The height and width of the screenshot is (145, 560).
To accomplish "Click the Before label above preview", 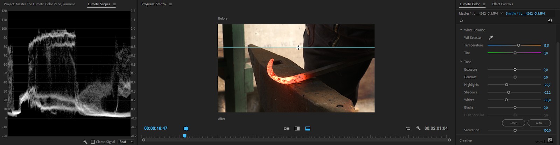I will [x=223, y=19].
